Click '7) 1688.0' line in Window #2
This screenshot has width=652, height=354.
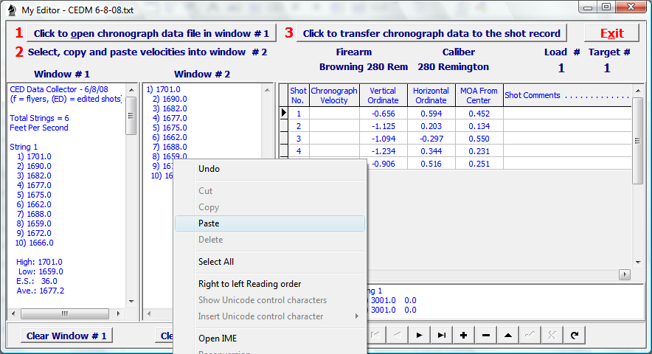click(170, 147)
